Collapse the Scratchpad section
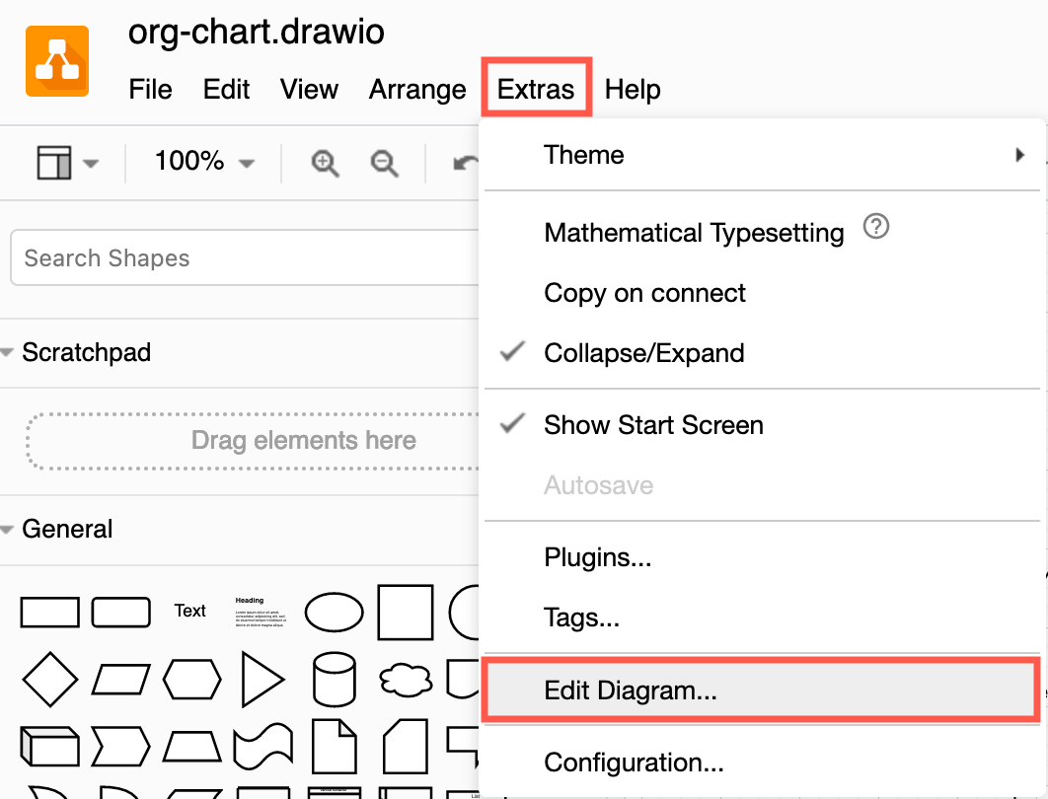This screenshot has height=799, width=1048. coord(12,352)
